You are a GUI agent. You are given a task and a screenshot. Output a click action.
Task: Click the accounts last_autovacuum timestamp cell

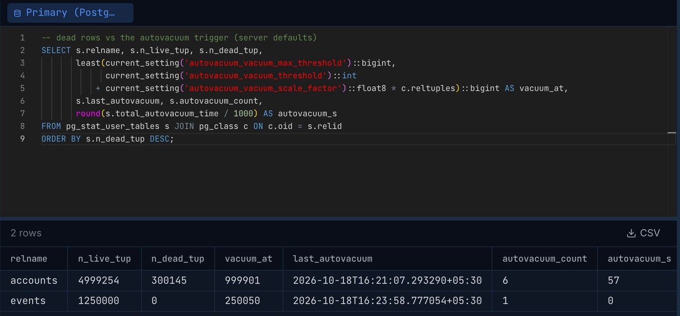click(387, 281)
